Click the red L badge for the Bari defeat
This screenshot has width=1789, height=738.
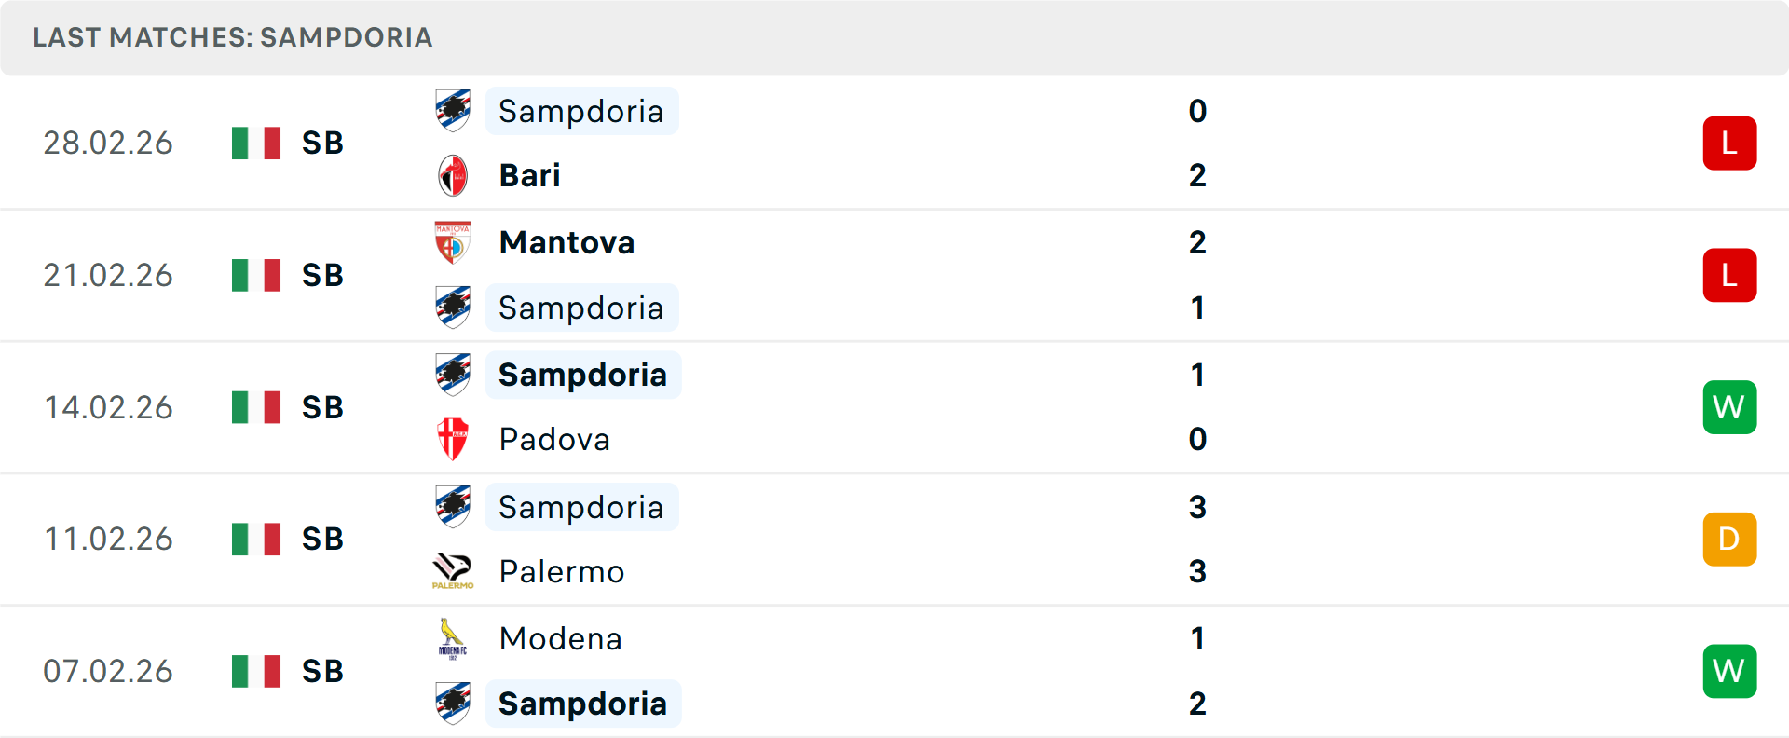[1729, 143]
